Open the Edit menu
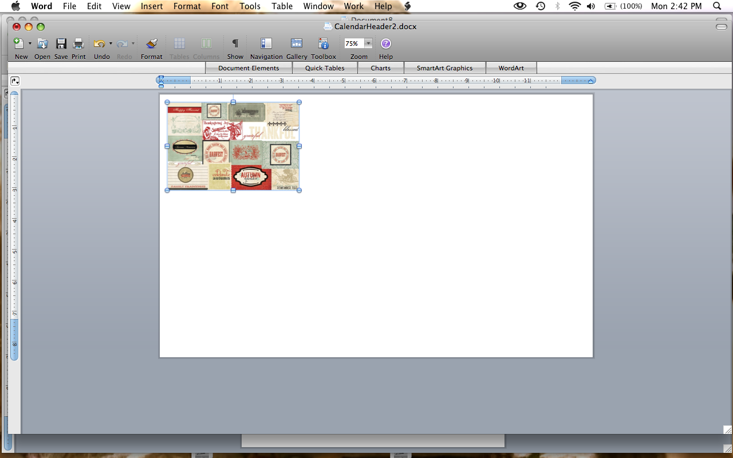733x458 pixels. click(x=94, y=6)
